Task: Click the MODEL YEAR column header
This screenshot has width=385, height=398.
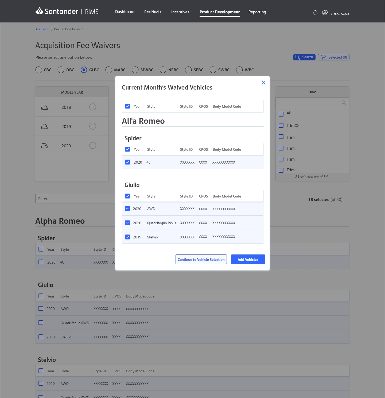Action: [x=72, y=92]
